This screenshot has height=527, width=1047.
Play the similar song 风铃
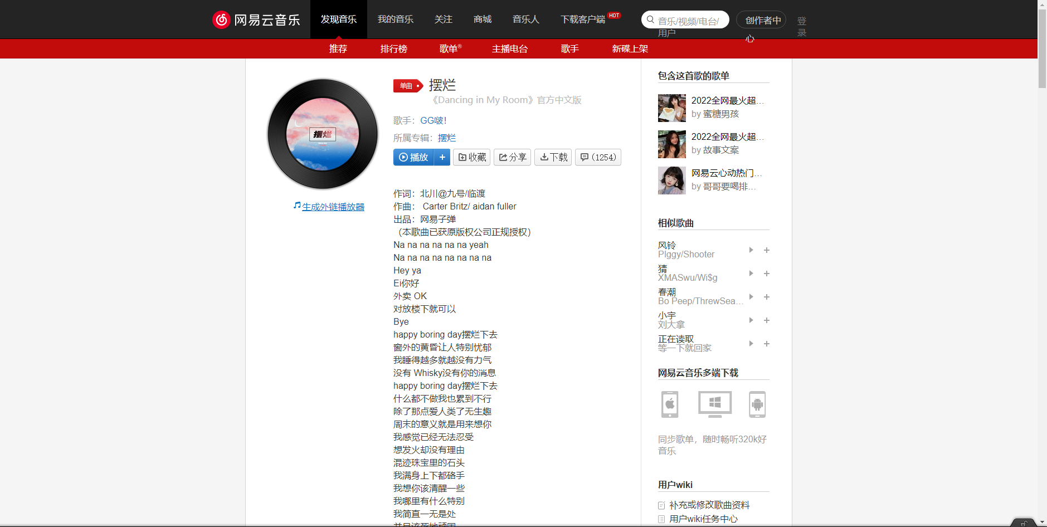click(x=751, y=250)
